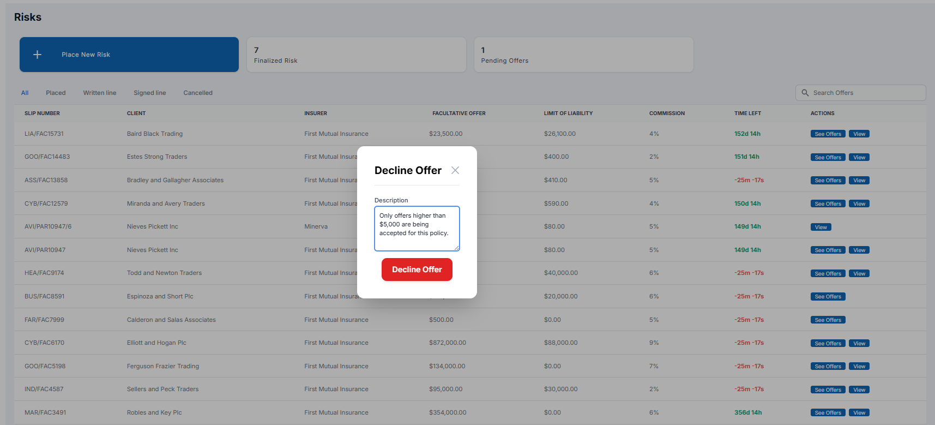
Task: Close the Decline Offer dialog with X
Action: tap(455, 170)
